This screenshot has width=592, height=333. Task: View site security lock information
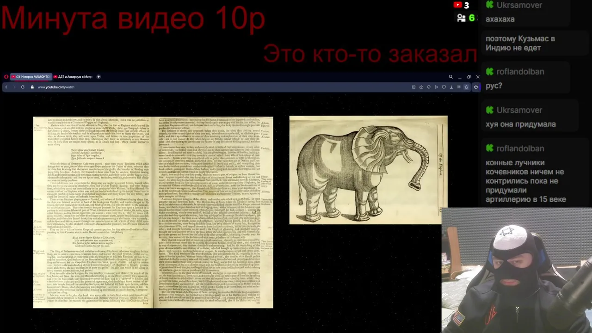coord(32,87)
